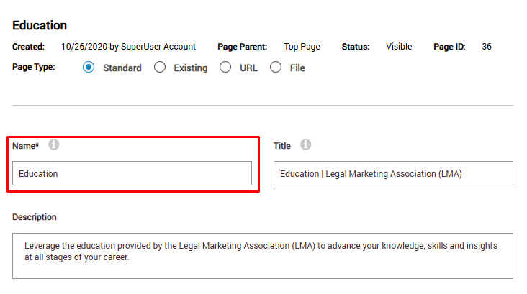527x294 pixels.
Task: Click the Page ID value 36
Action: coord(487,47)
